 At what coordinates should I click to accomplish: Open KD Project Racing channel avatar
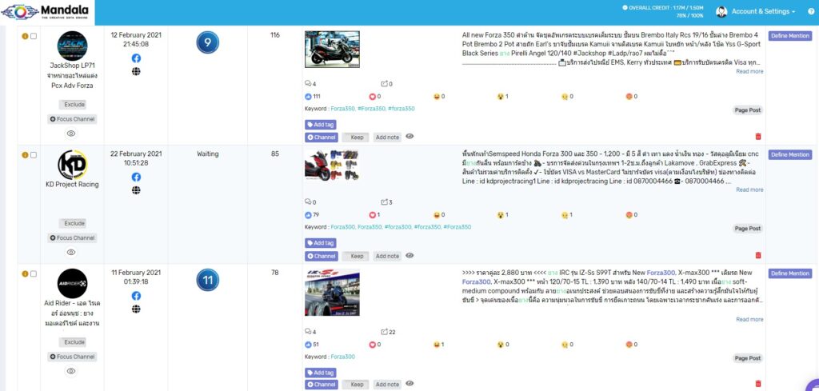pyautogui.click(x=72, y=165)
